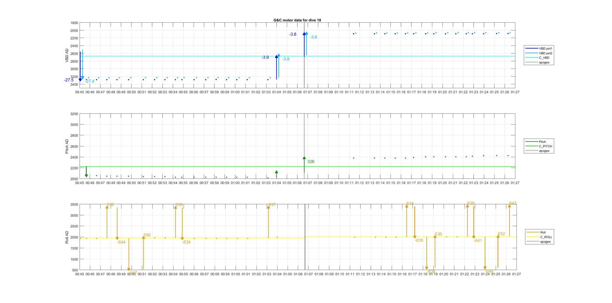
Task: Click the '-3.6' VBD data label
Action: coord(313,37)
